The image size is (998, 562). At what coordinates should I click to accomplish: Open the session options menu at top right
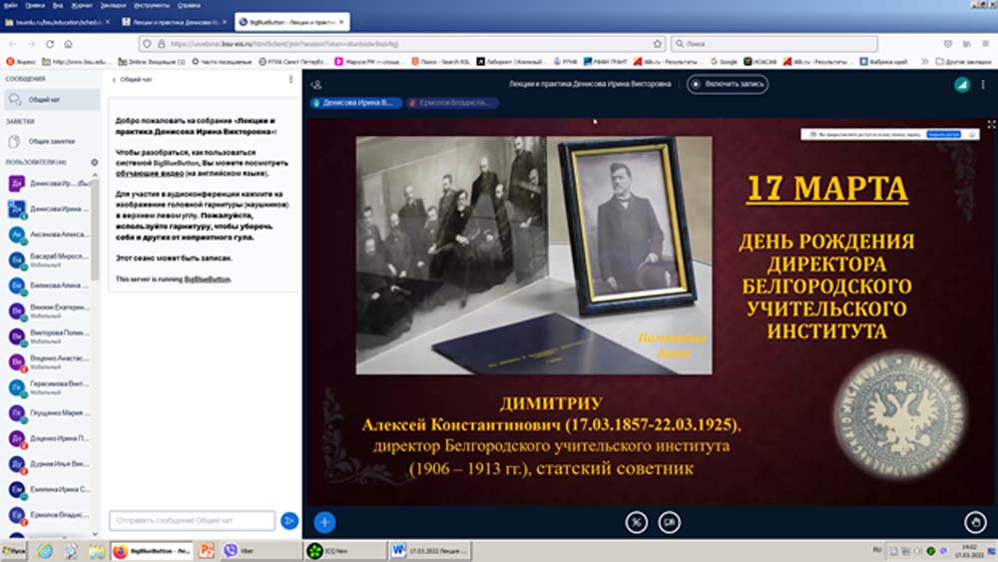coord(984,85)
